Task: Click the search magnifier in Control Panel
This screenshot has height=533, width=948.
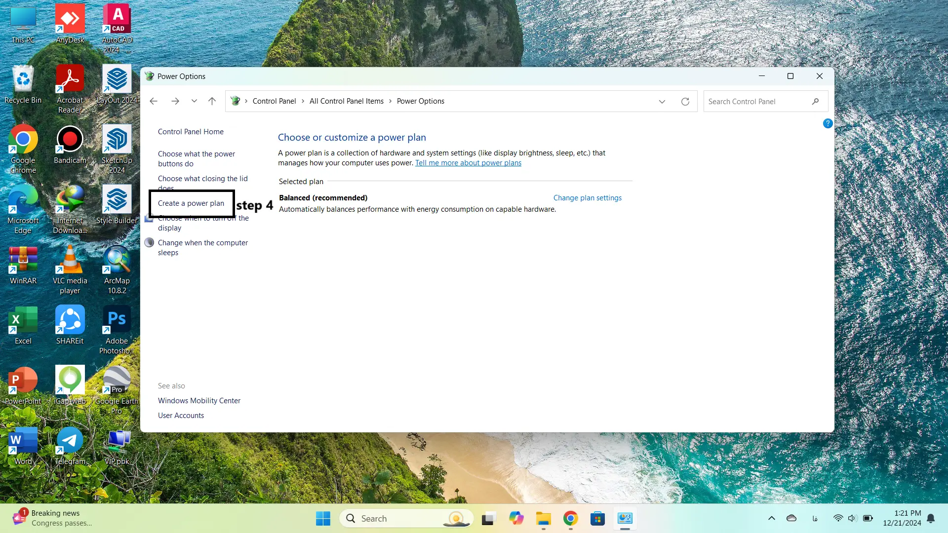Action: click(x=815, y=102)
